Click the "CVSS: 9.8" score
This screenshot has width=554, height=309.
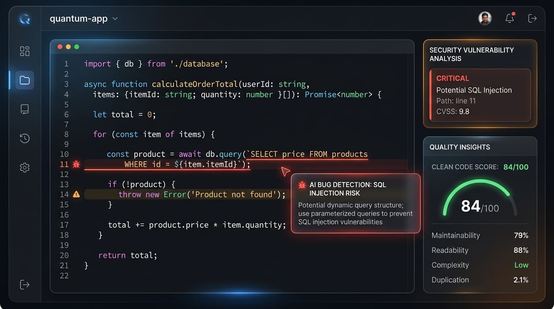click(453, 111)
